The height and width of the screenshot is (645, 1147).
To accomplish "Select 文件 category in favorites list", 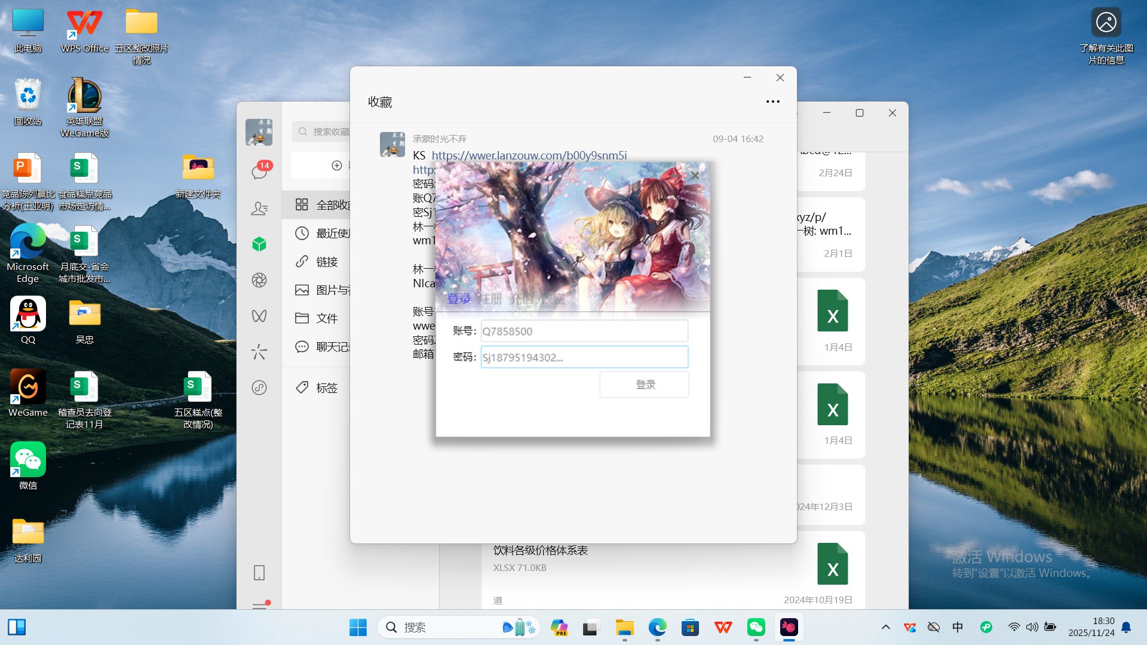I will coord(326,318).
